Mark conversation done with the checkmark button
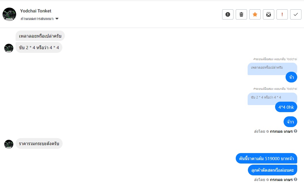 [296, 14]
